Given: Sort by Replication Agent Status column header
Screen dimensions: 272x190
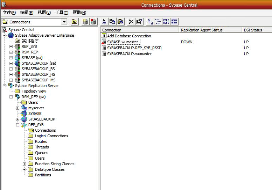Looking at the screenshot, I should [x=210, y=30].
